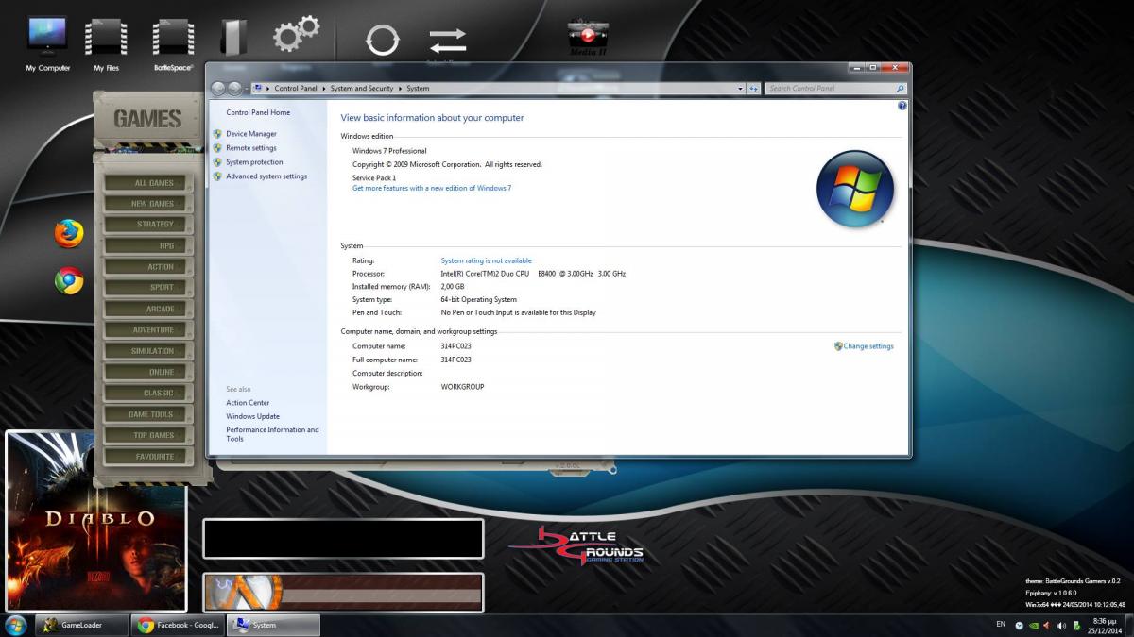1134x637 pixels.
Task: Open the Media II player icon
Action: (587, 37)
